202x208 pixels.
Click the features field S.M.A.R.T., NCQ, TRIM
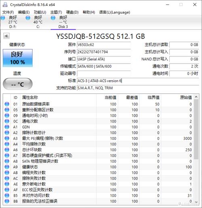point(138,88)
